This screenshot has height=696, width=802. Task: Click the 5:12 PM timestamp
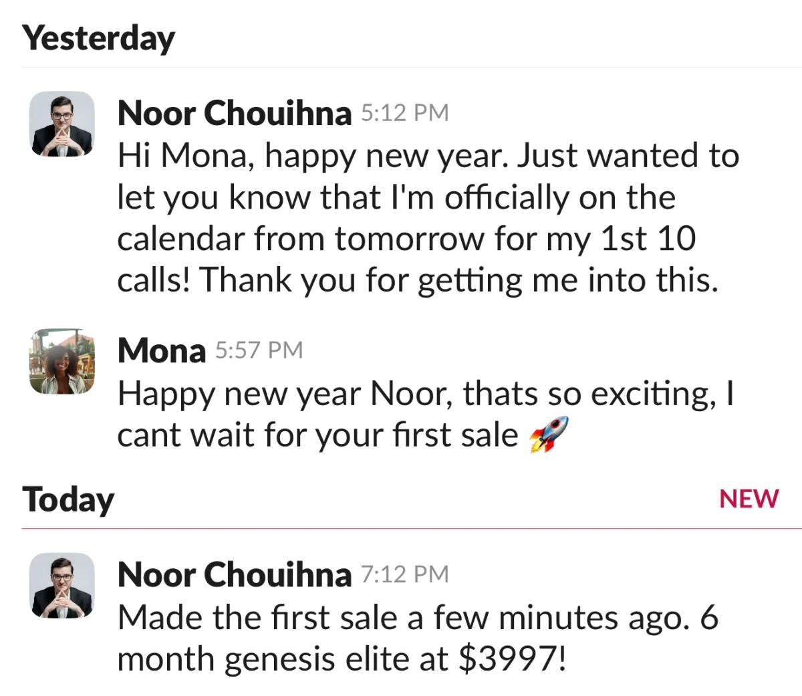(404, 113)
